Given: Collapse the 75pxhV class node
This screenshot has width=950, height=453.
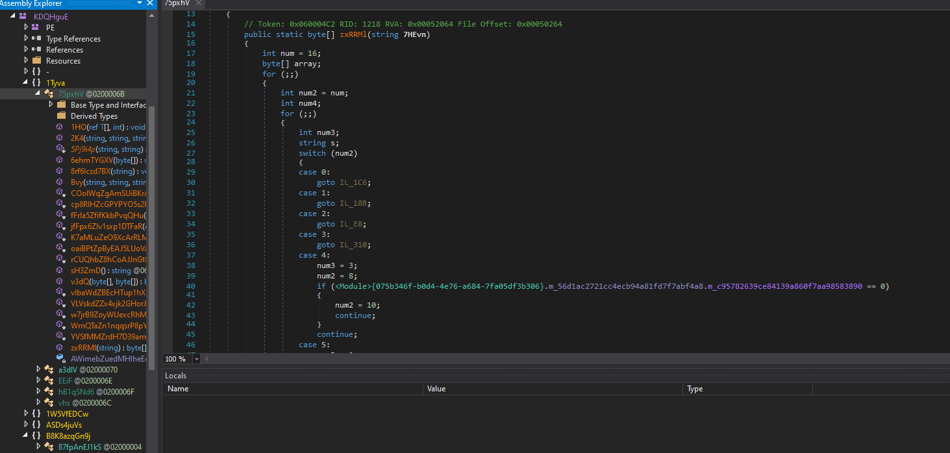Looking at the screenshot, I should [x=38, y=93].
